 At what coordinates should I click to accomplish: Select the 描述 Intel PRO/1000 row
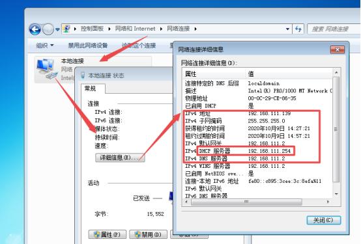(257, 91)
